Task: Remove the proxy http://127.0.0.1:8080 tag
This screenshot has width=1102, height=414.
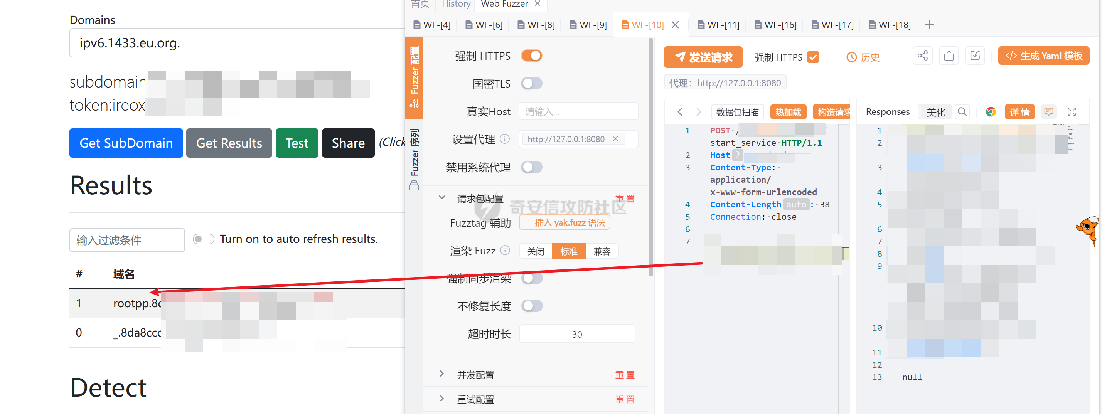Action: 615,139
